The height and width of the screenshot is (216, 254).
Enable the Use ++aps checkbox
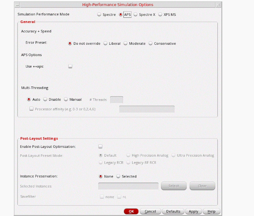(x=70, y=66)
